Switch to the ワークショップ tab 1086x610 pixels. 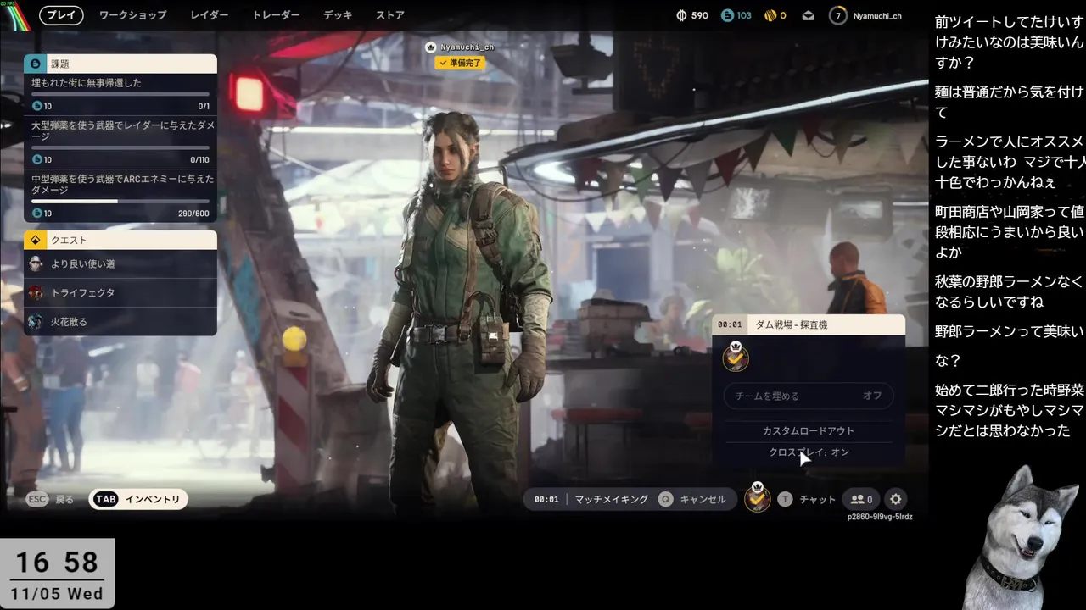[132, 15]
